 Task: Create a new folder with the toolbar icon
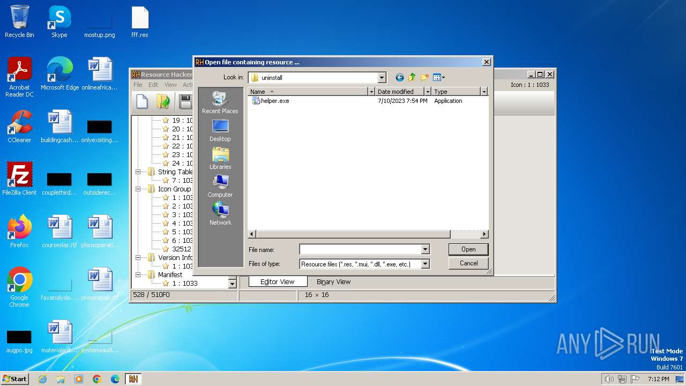(x=424, y=78)
